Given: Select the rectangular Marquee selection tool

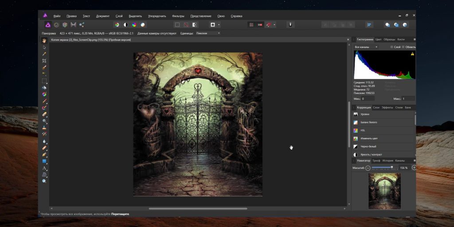Looking at the screenshot, I should pos(44,81).
